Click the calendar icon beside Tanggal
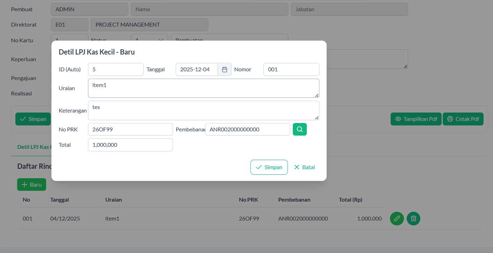 tap(224, 70)
